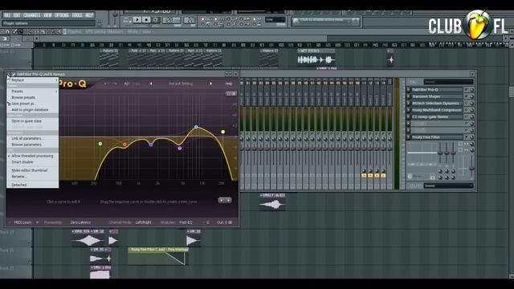Viewport: 514px width, 289px height.
Task: Click the transport Stop button
Action: point(146,20)
